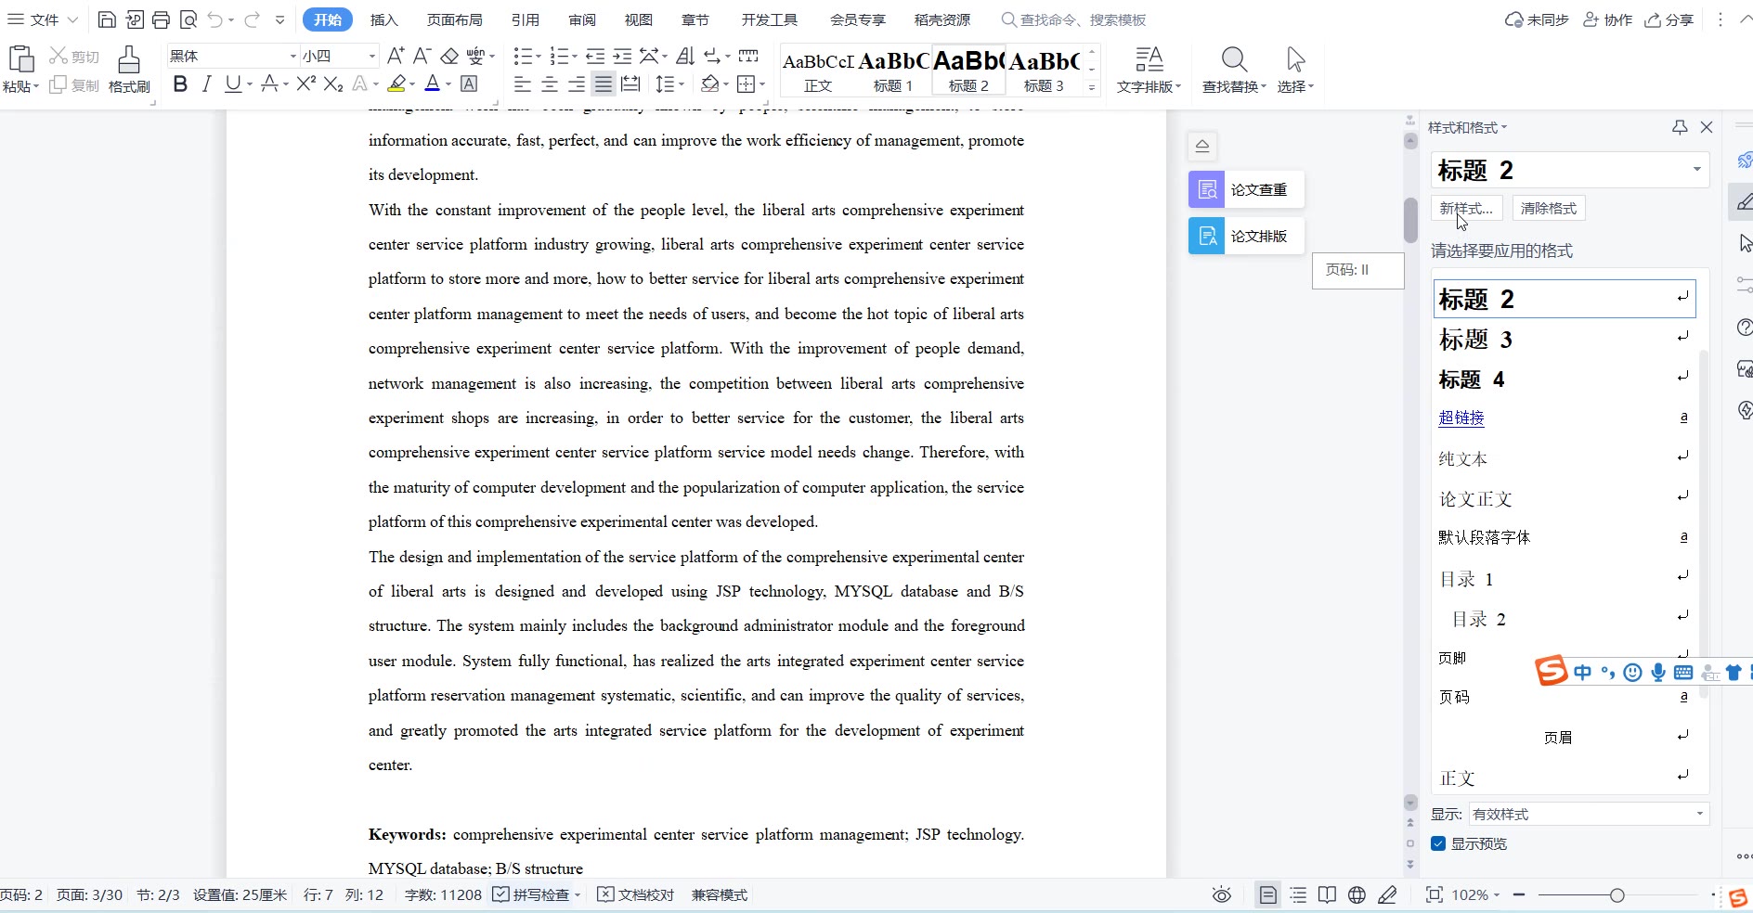
Task: Pin the Styles and Formatting panel
Action: click(1680, 127)
